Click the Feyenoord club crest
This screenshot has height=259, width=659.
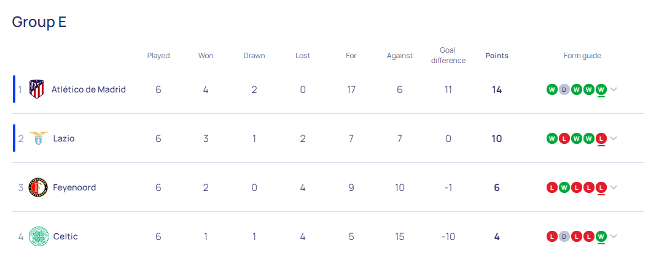click(x=38, y=187)
